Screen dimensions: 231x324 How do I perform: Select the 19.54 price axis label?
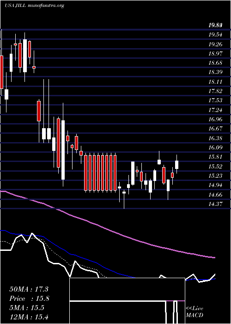[215, 35]
